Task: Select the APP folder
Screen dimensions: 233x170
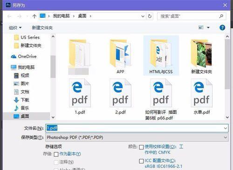Action: click(120, 57)
